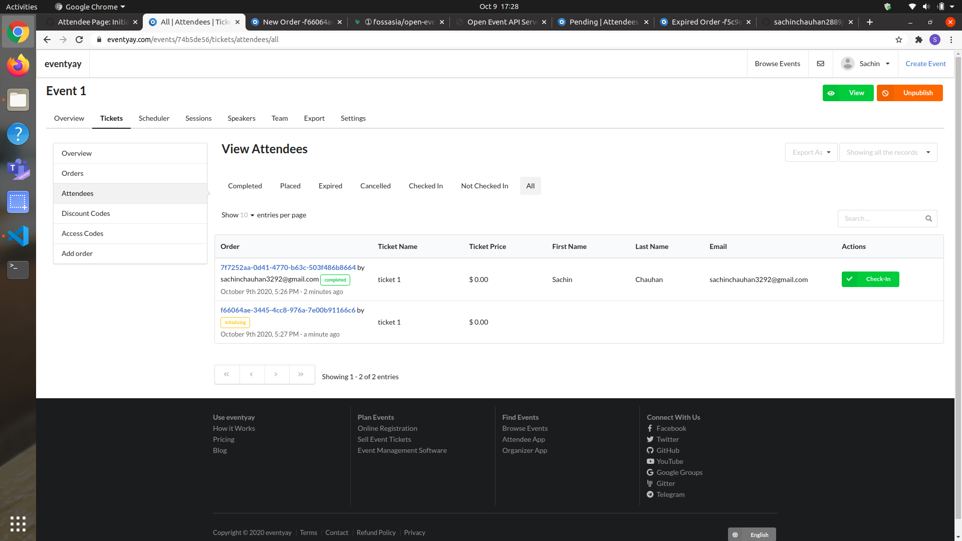The image size is (962, 541).
Task: Open Browse Events in the header
Action: (x=777, y=64)
